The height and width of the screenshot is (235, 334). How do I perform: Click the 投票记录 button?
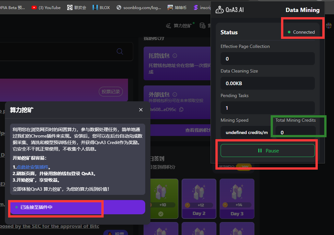pyautogui.click(x=110, y=92)
